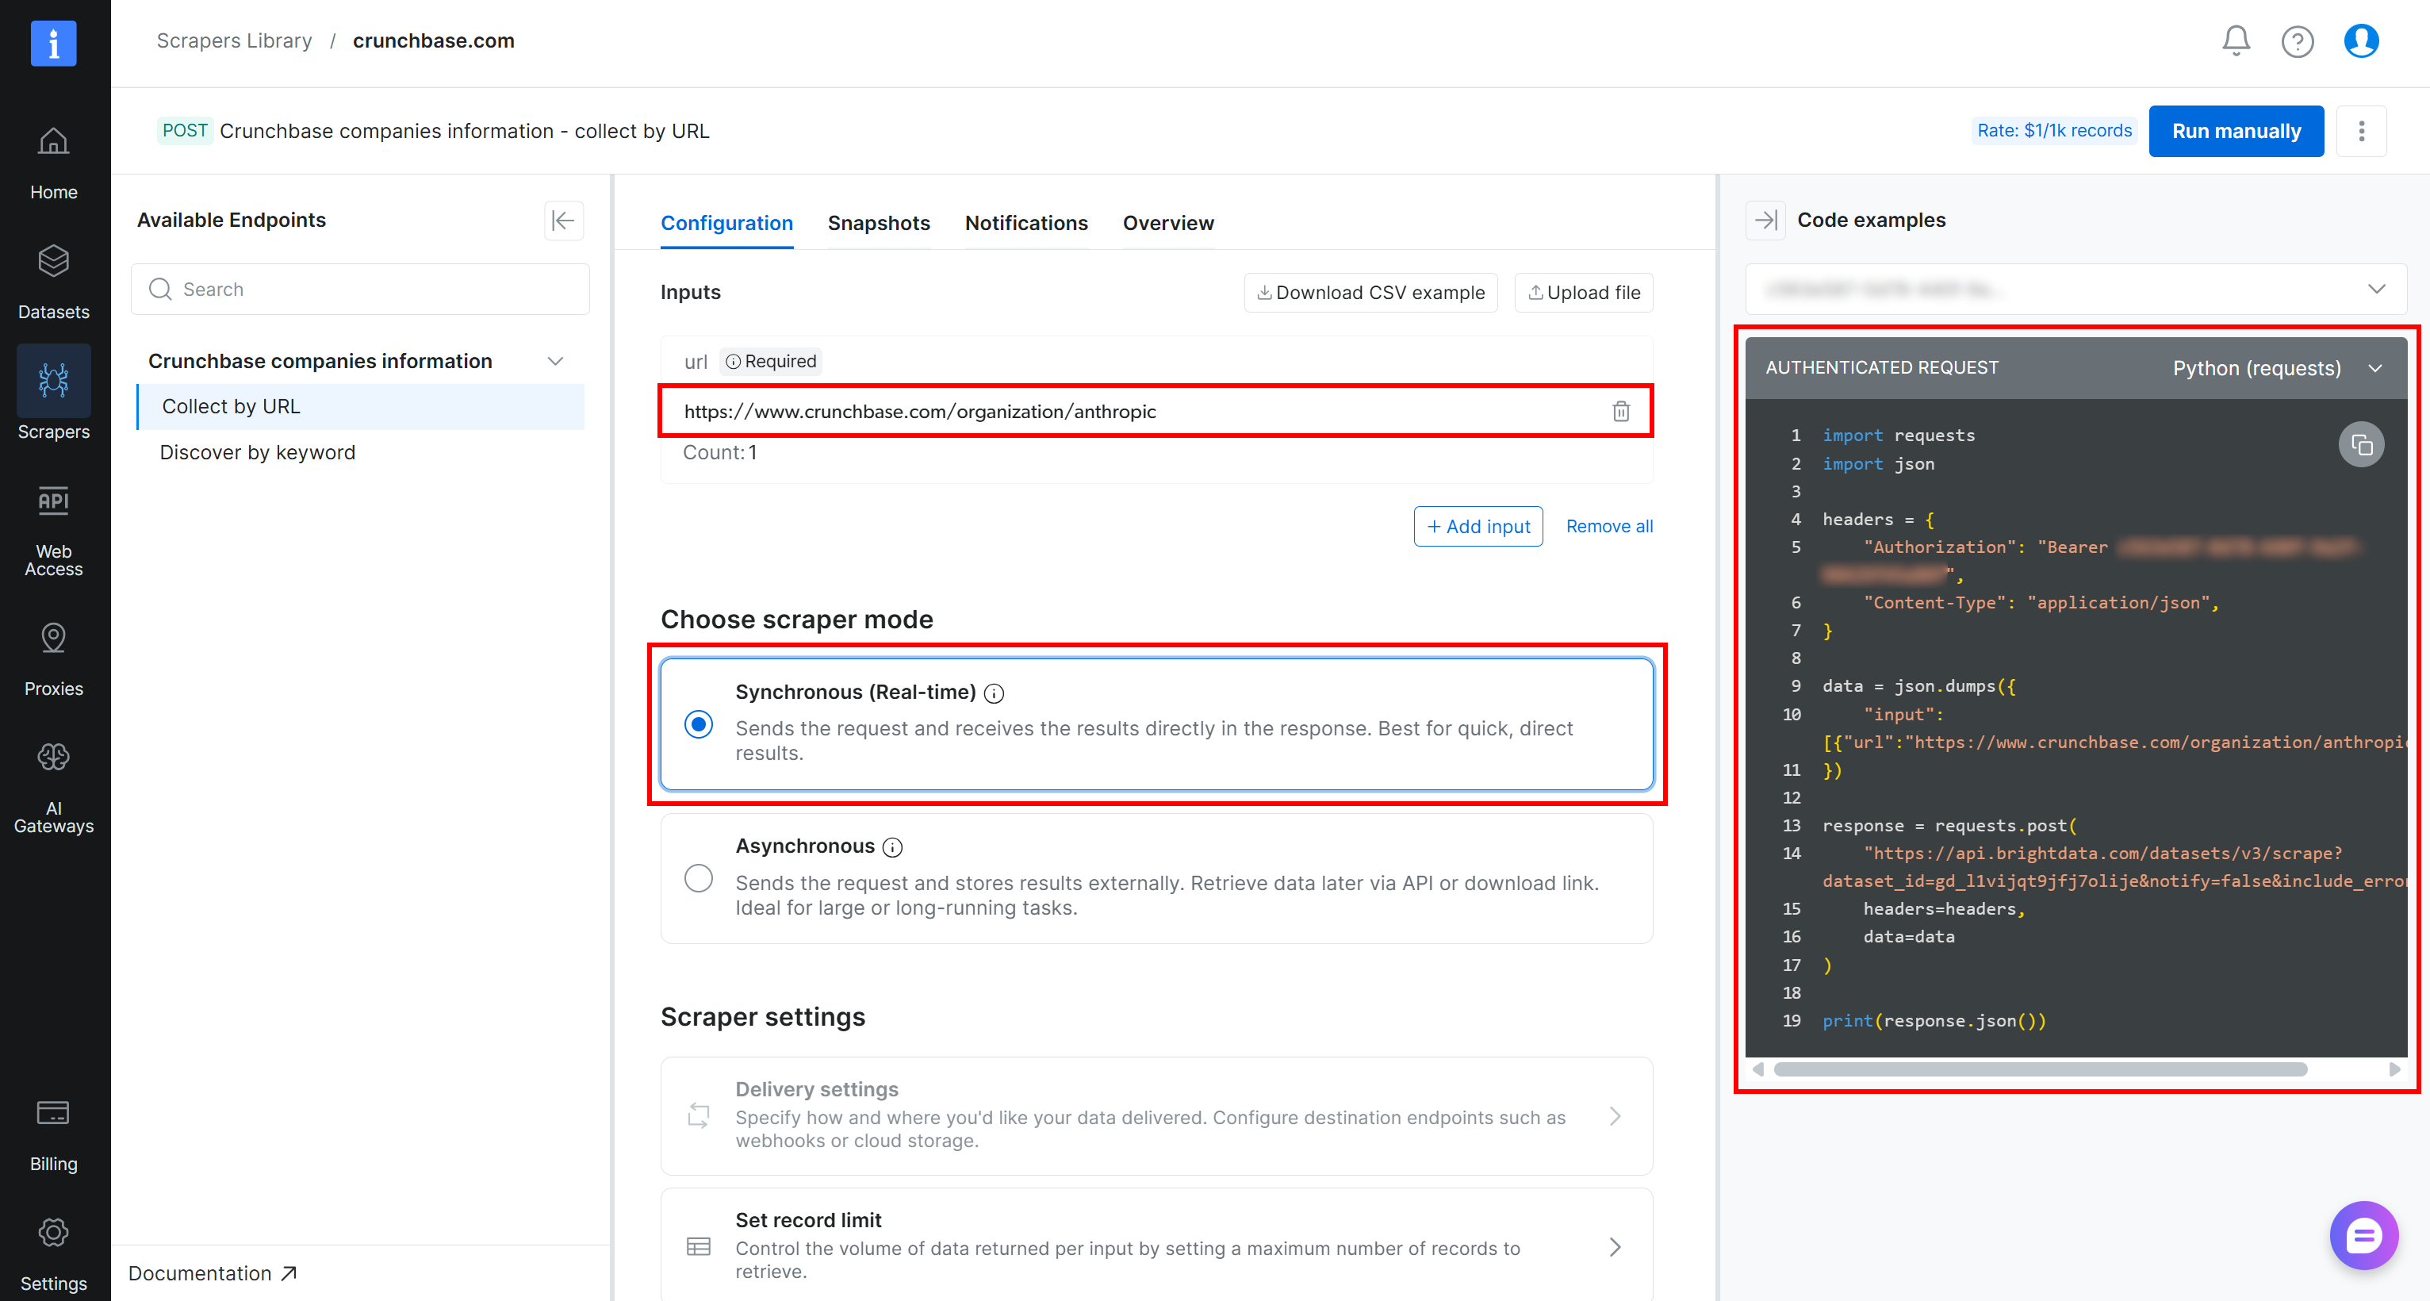Click the Delivery settings arrows icon
The width and height of the screenshot is (2430, 1301).
pos(698,1115)
